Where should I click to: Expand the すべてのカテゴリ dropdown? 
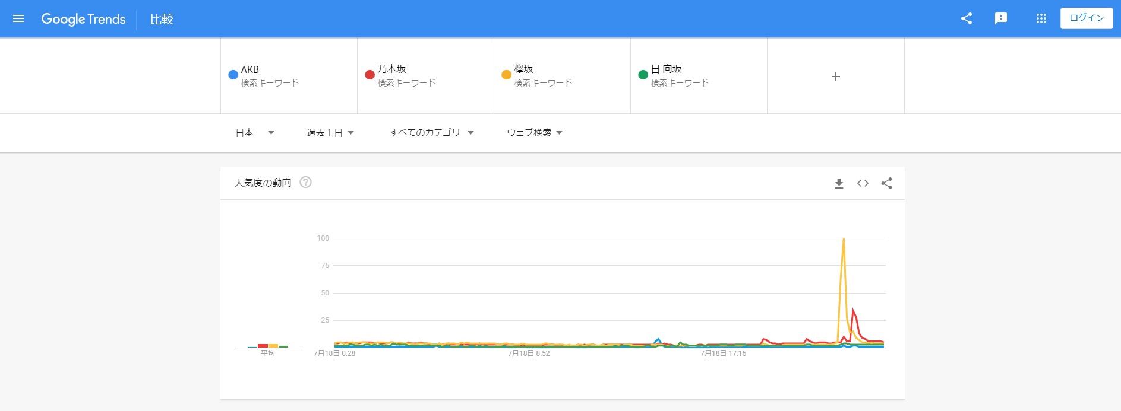(x=431, y=133)
